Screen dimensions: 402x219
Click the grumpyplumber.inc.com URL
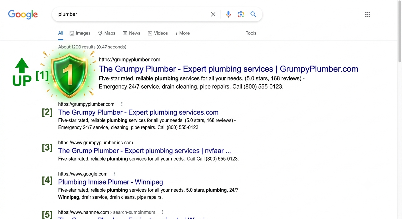pos(96,143)
